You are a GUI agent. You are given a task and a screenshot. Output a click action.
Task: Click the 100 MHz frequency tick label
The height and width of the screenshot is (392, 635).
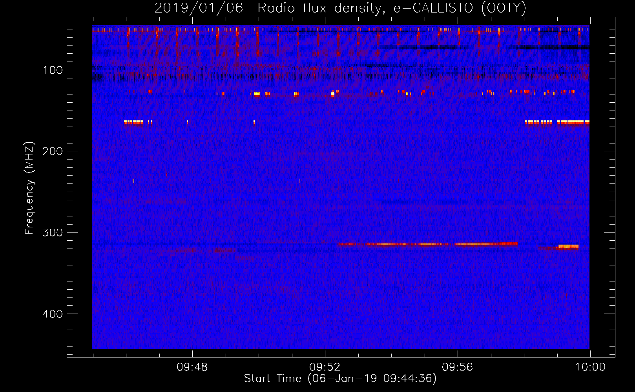pyautogui.click(x=53, y=70)
